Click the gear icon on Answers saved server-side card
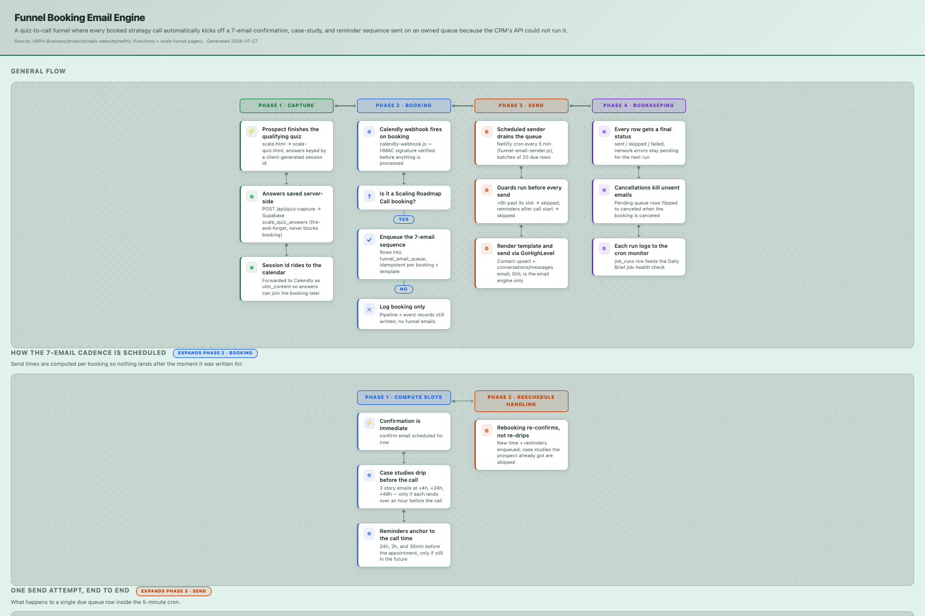This screenshot has width=925, height=616. [252, 196]
